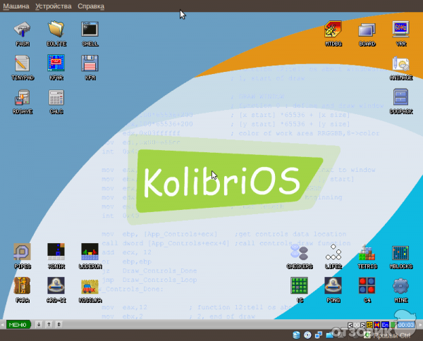The width and height of the screenshot is (423, 341).
Task: Click the double-arrow taskbar button
Action: pos(59,324)
